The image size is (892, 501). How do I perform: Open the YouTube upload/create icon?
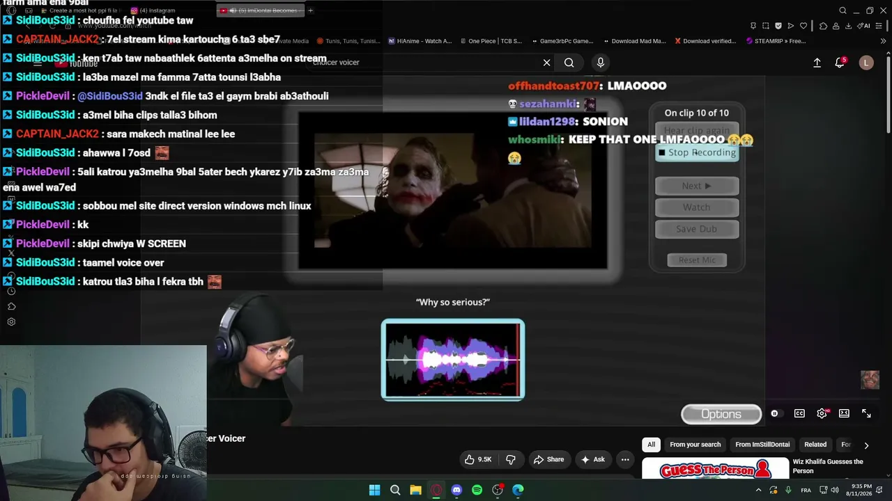pyautogui.click(x=817, y=63)
